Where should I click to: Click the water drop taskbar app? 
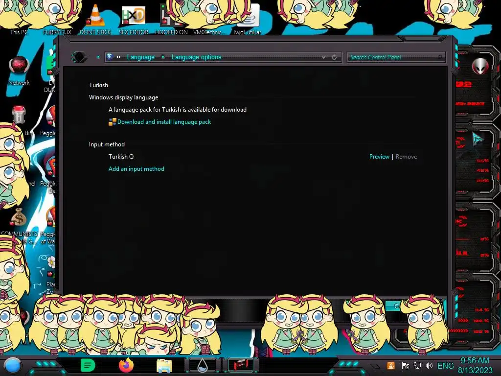[x=202, y=365]
